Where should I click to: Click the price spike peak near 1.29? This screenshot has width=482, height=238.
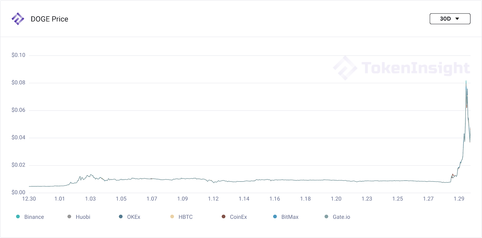tap(466, 81)
